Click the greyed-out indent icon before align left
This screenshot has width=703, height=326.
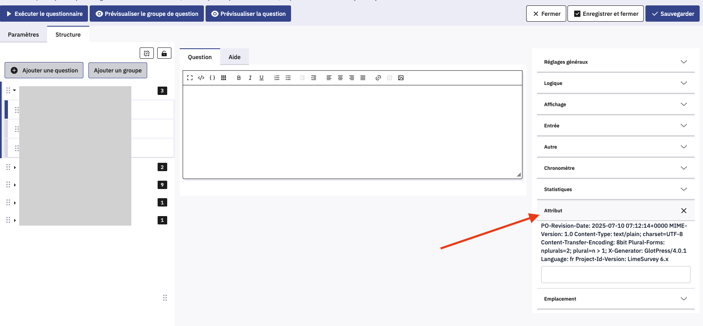[302, 78]
